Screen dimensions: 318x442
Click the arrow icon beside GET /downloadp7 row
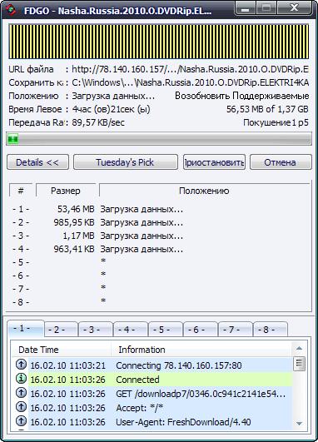click(x=21, y=393)
